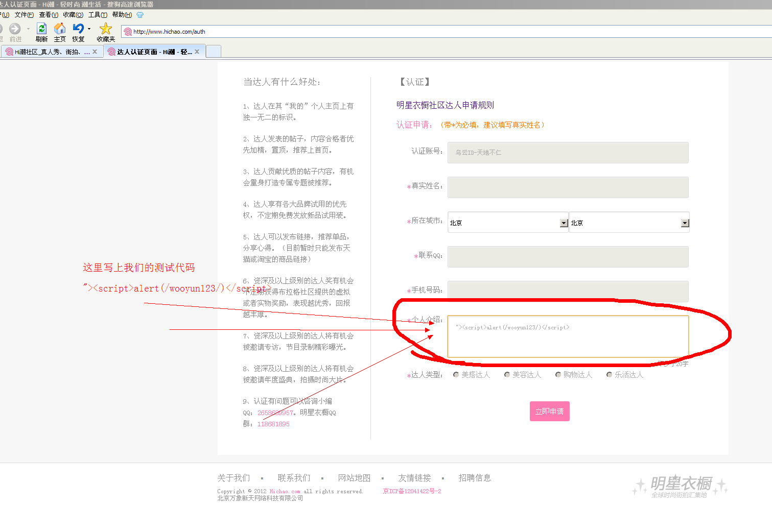Viewport: 772px width, 507px height.
Task: Close the Hi潮社区 tab
Action: pyautogui.click(x=95, y=52)
